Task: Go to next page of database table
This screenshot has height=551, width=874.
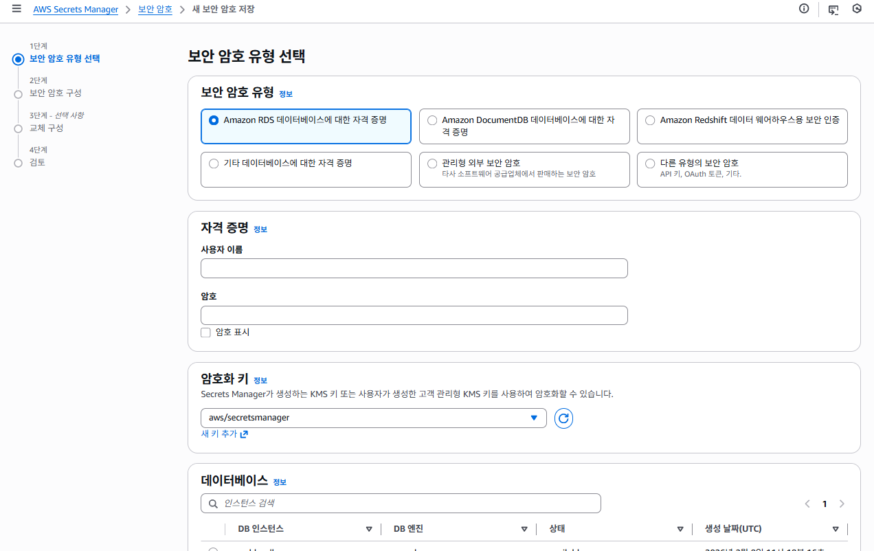Action: [842, 504]
